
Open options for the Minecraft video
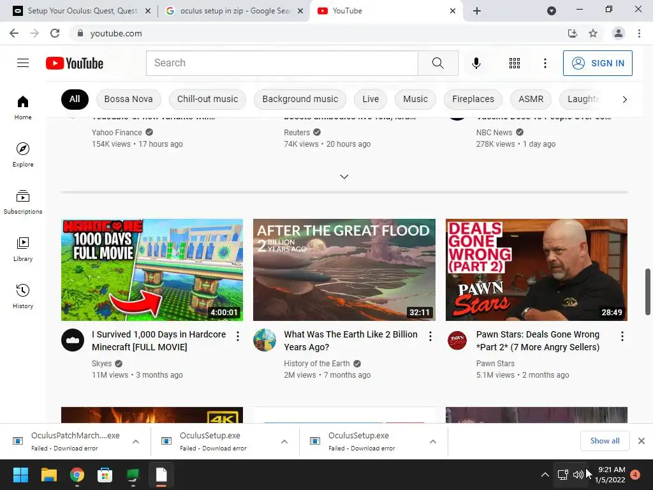[x=238, y=336]
